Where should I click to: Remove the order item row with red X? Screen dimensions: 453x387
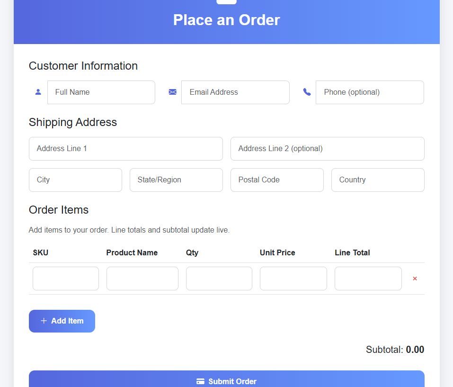click(x=415, y=279)
